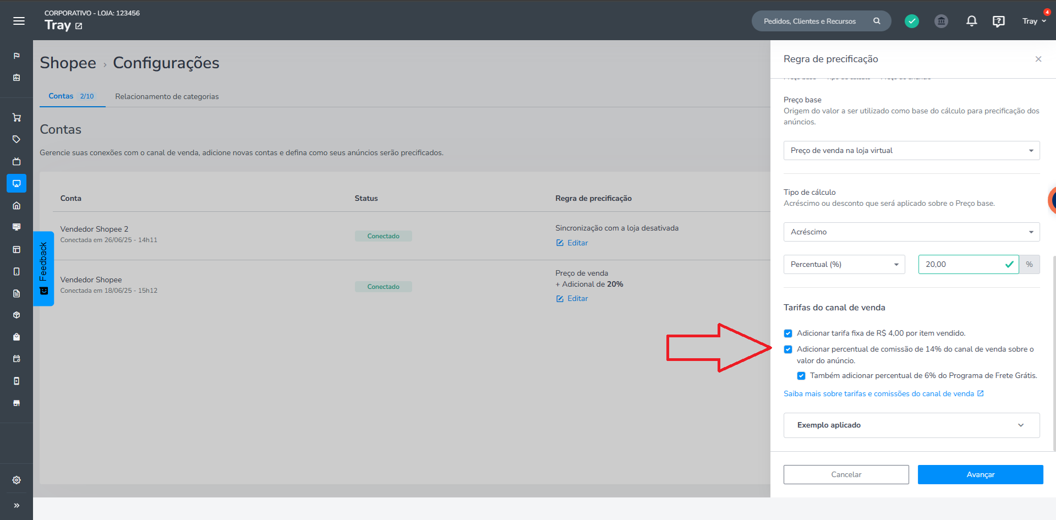Expand the Exemplo aplicado section
The image size is (1056, 520).
(x=911, y=425)
